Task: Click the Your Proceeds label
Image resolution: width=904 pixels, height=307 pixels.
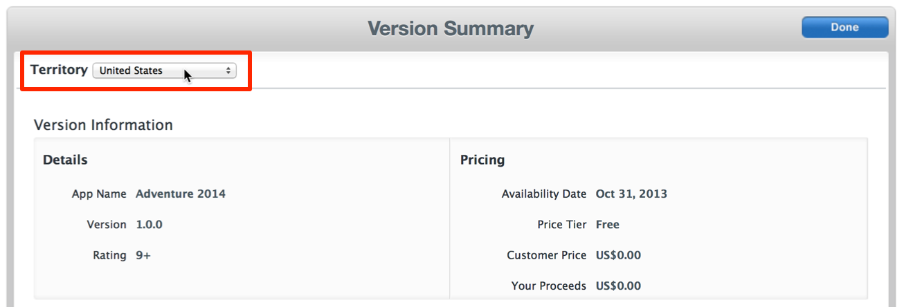Action: tap(549, 286)
